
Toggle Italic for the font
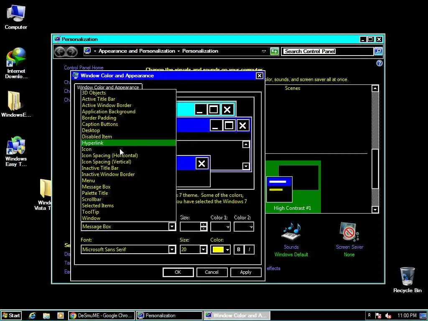[x=249, y=249]
